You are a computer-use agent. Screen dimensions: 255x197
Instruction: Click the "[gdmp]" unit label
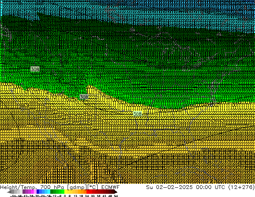[x=77, y=187]
